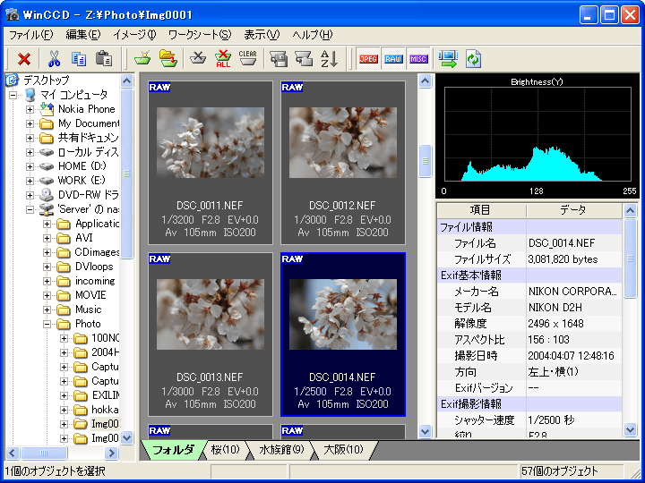
Task: Select the DVloops folder in tree
Action: pyautogui.click(x=94, y=267)
